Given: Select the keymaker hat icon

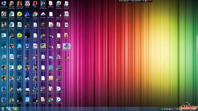Looking at the screenshot, I should point(43,15).
